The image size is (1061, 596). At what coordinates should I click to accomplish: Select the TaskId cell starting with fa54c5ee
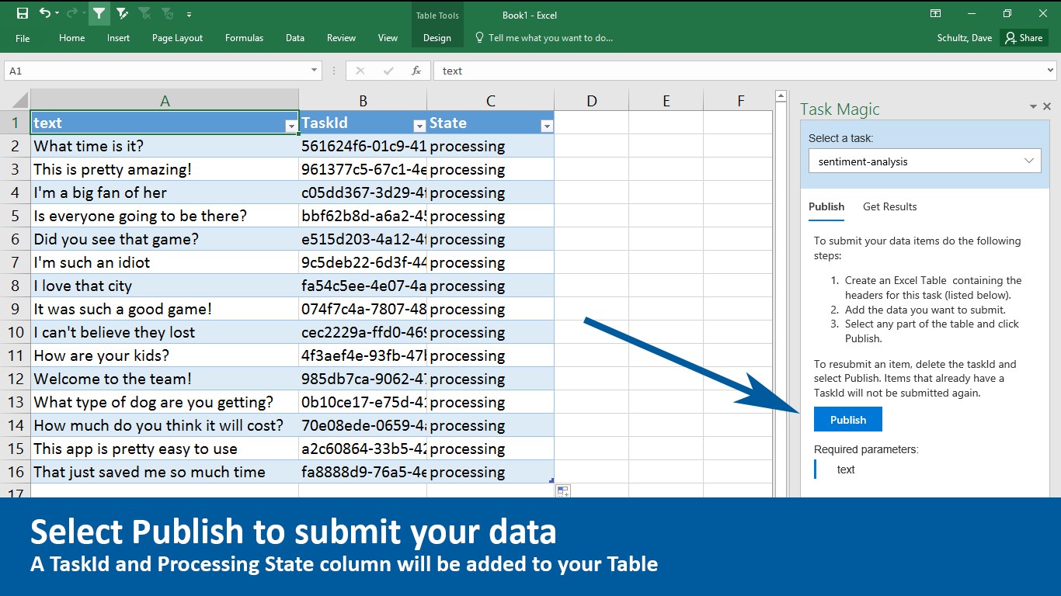click(x=363, y=286)
